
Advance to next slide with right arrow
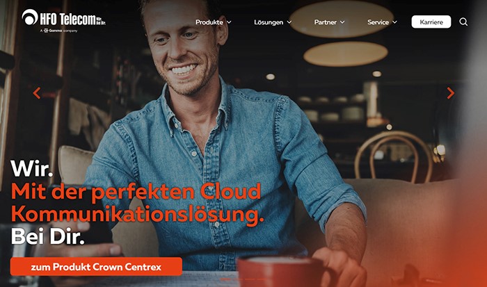pos(450,92)
